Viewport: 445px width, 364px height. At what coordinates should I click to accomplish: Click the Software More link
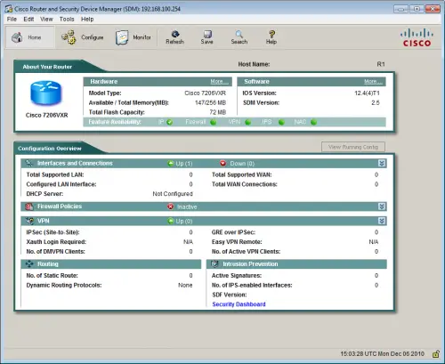(x=373, y=82)
